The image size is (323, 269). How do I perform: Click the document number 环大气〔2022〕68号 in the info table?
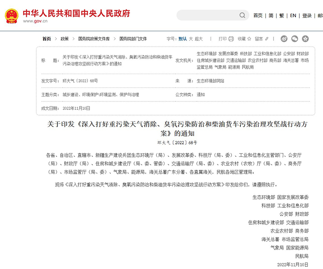80,81
